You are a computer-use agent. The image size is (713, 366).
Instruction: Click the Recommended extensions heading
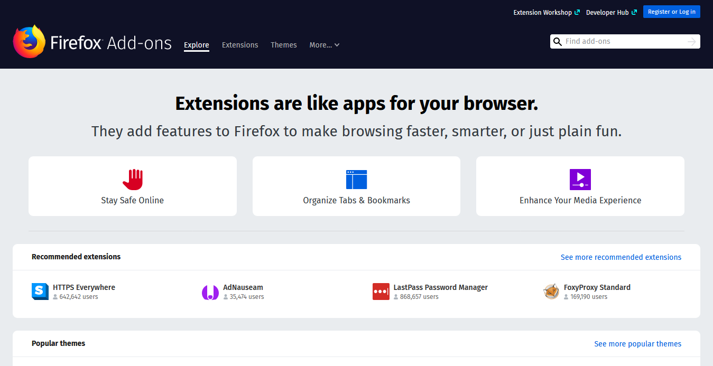tap(76, 257)
